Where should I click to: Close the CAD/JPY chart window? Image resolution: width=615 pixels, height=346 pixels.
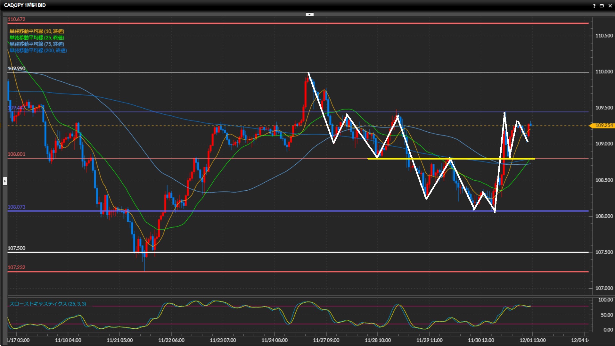tap(610, 6)
